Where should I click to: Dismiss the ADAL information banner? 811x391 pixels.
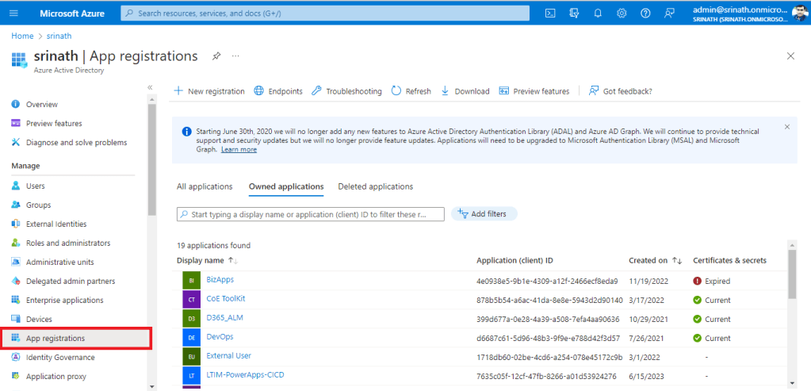pos(786,127)
